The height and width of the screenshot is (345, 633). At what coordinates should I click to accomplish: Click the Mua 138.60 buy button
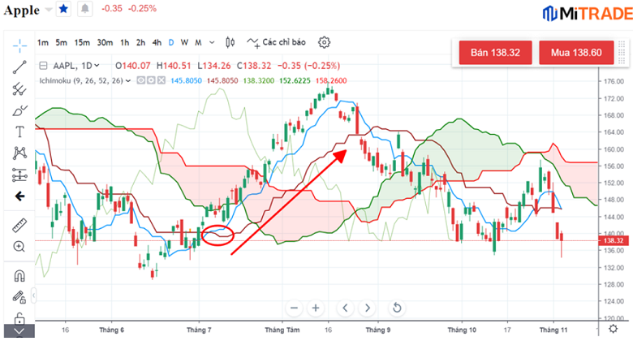click(x=575, y=53)
